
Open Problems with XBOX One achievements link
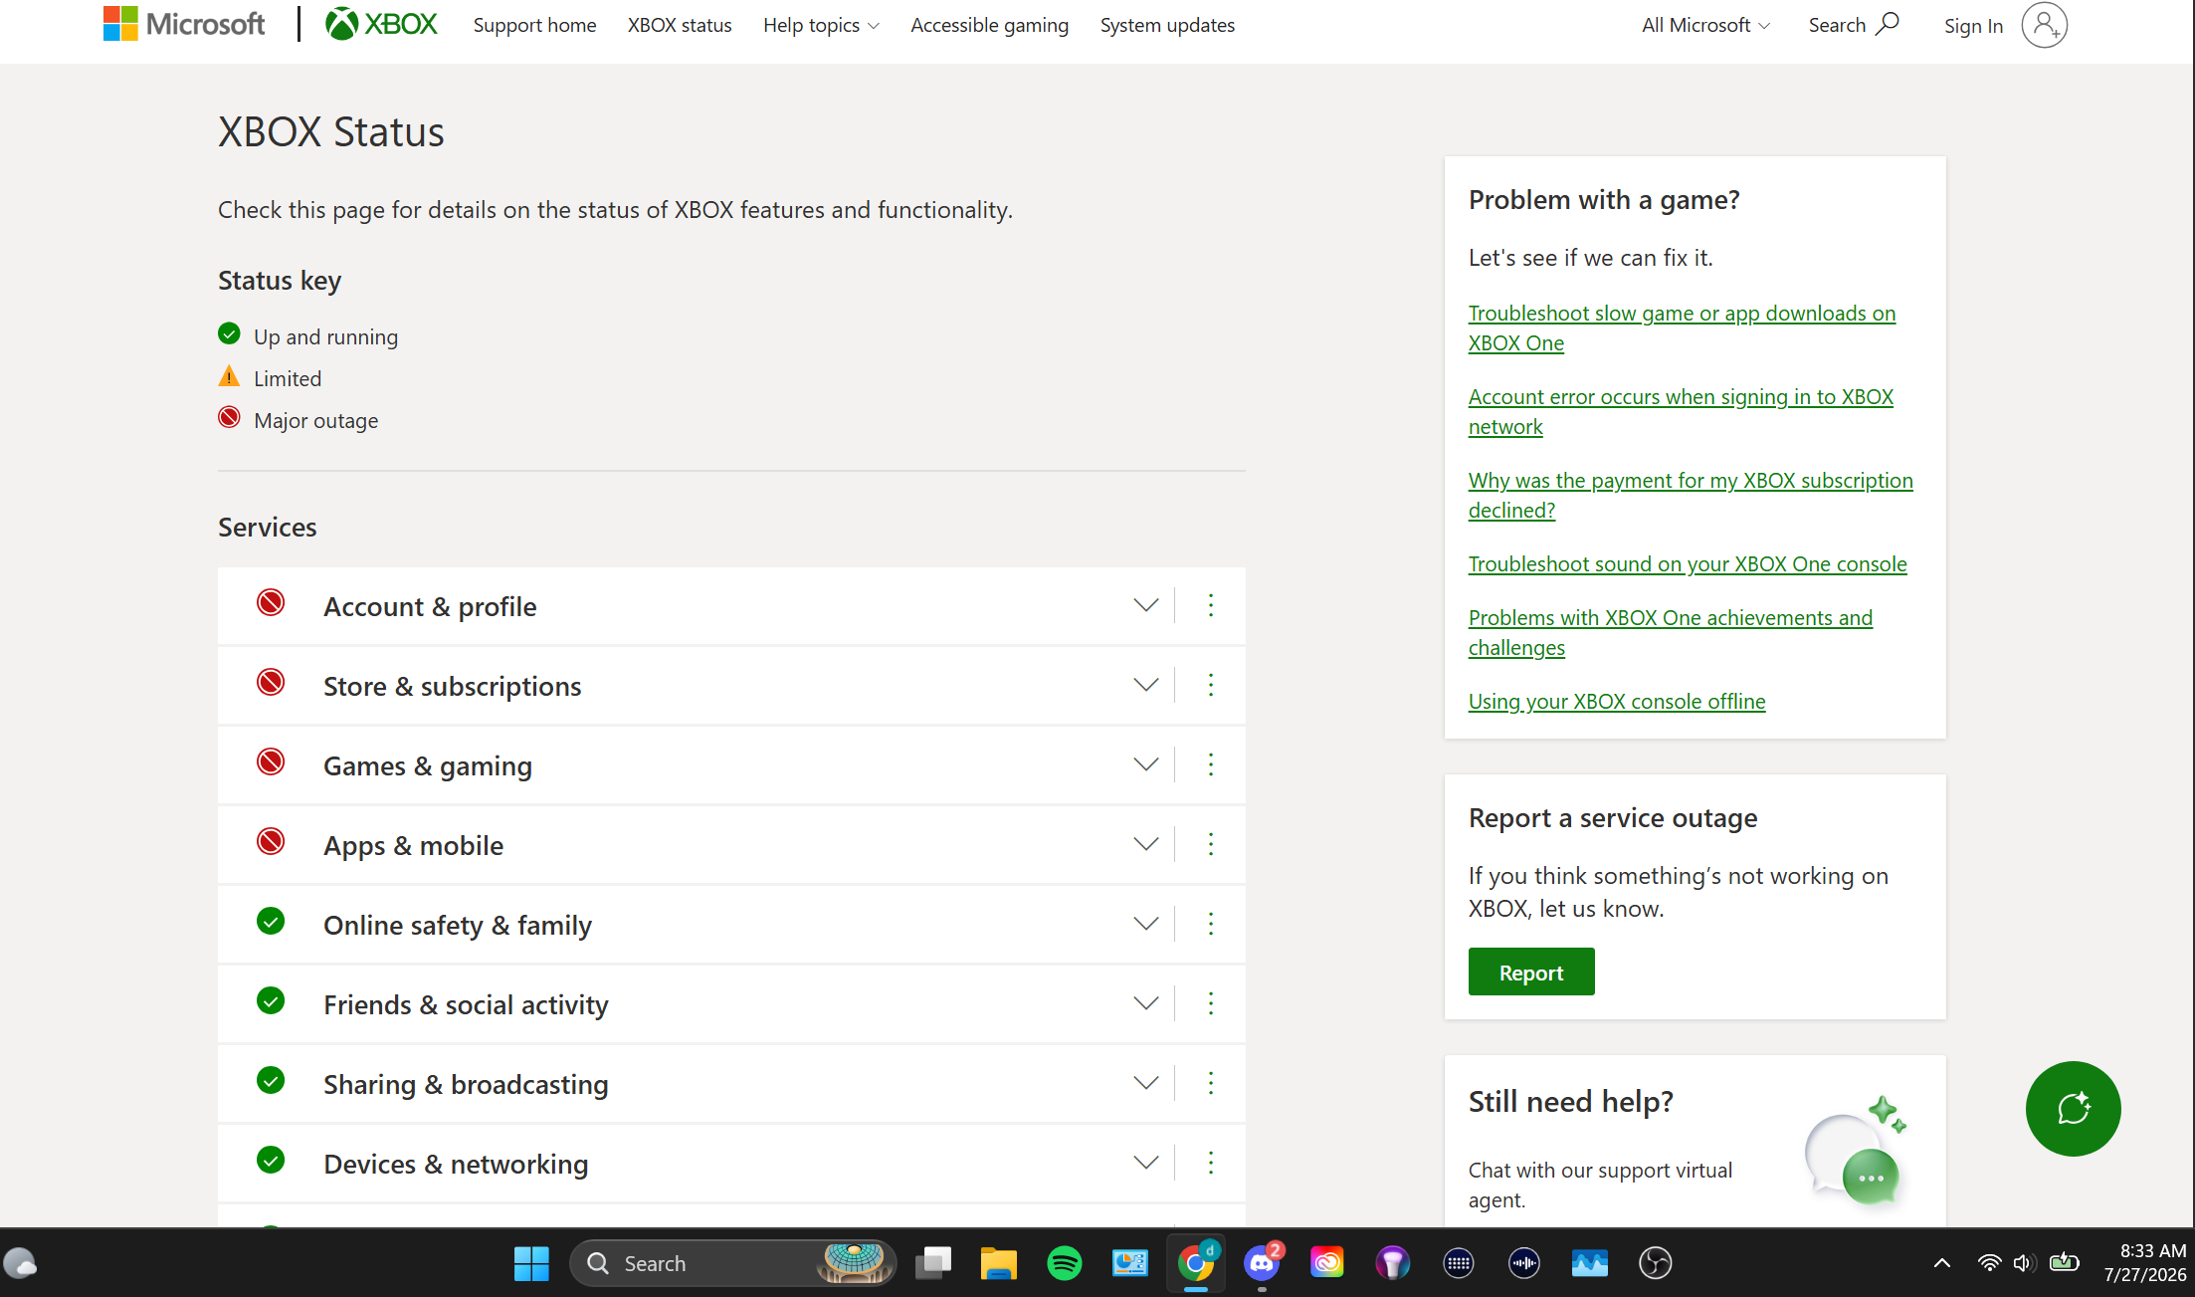click(x=1671, y=632)
